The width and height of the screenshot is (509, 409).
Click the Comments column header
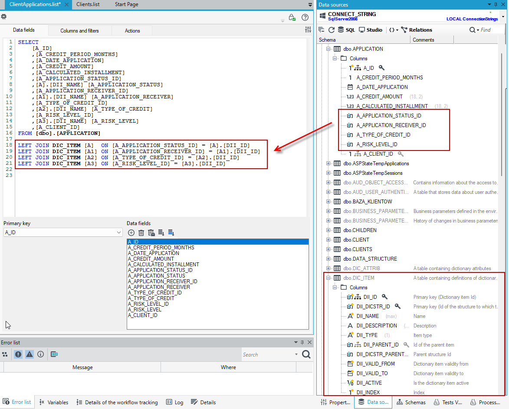pyautogui.click(x=432, y=40)
